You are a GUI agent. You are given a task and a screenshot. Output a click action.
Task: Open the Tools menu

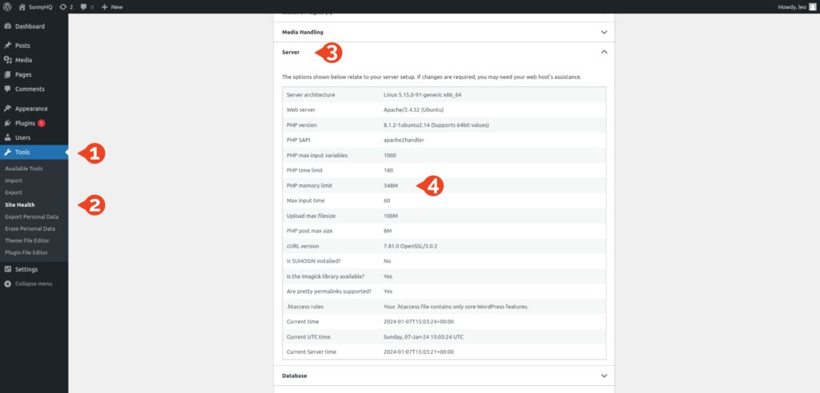click(x=22, y=153)
